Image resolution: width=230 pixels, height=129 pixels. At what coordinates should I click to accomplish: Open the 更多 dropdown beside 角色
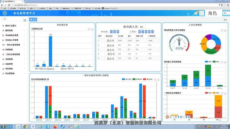click(x=225, y=13)
